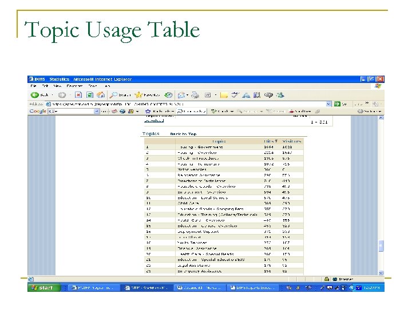Click the vertical scrollbar thumb
This screenshot has height=309, width=412.
click(x=381, y=246)
